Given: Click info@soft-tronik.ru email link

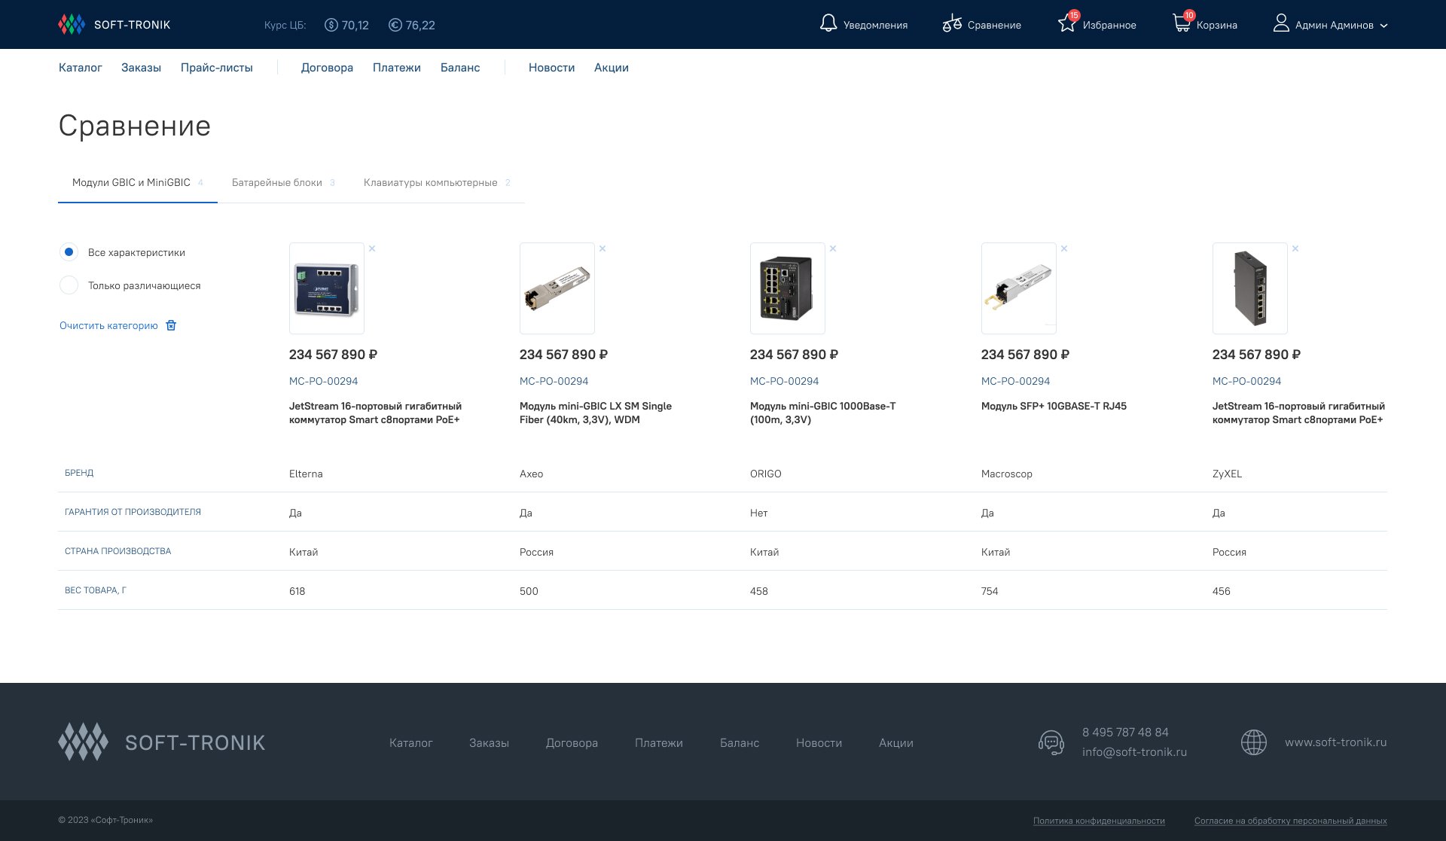Looking at the screenshot, I should 1134,751.
